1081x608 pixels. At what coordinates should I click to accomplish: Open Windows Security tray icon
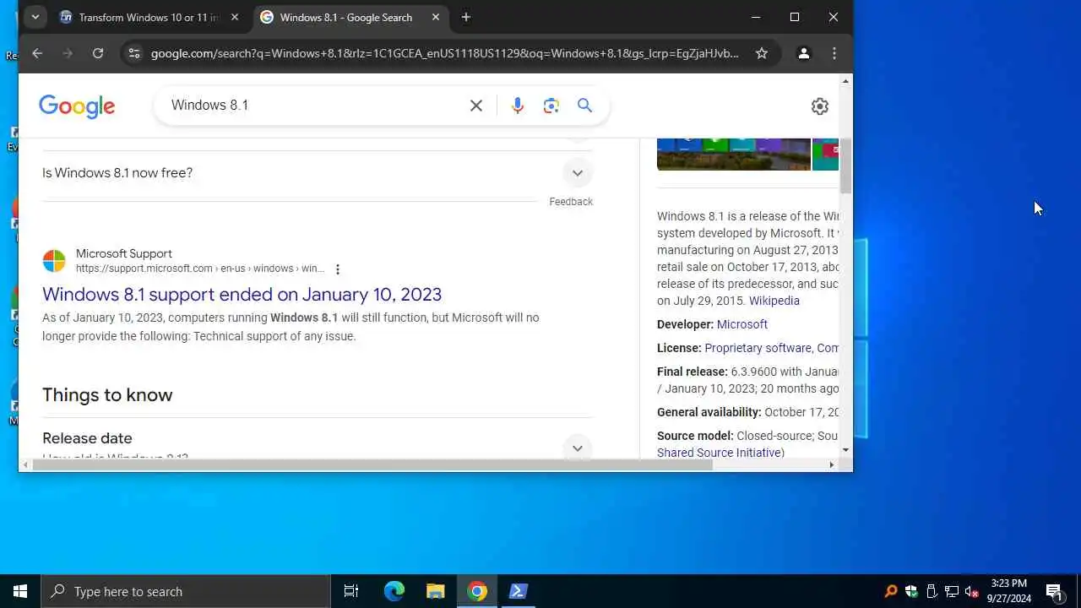[911, 591]
